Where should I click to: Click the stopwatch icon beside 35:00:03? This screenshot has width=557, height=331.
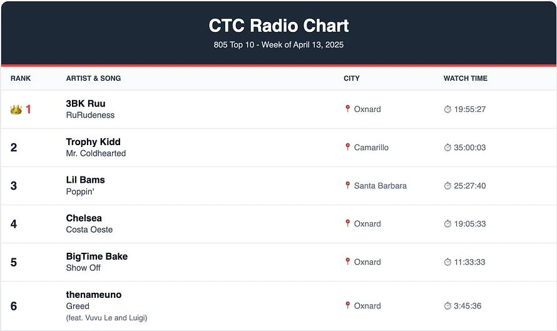click(x=447, y=148)
